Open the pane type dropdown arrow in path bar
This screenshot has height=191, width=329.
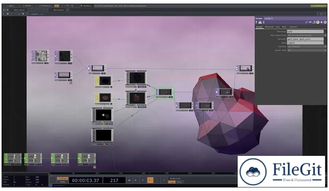[4, 14]
